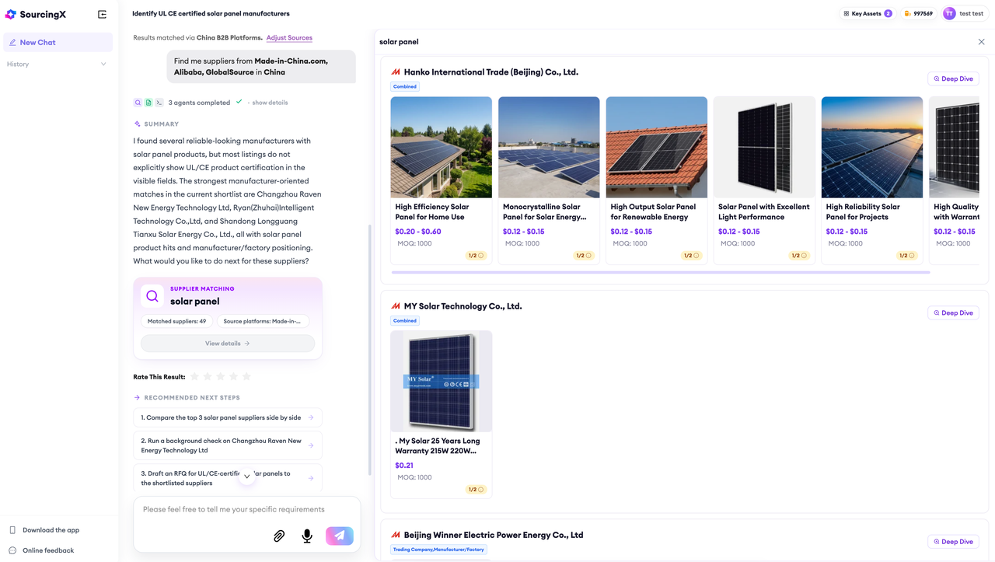Expand the History section
This screenshot has width=995, height=562.
[x=58, y=64]
